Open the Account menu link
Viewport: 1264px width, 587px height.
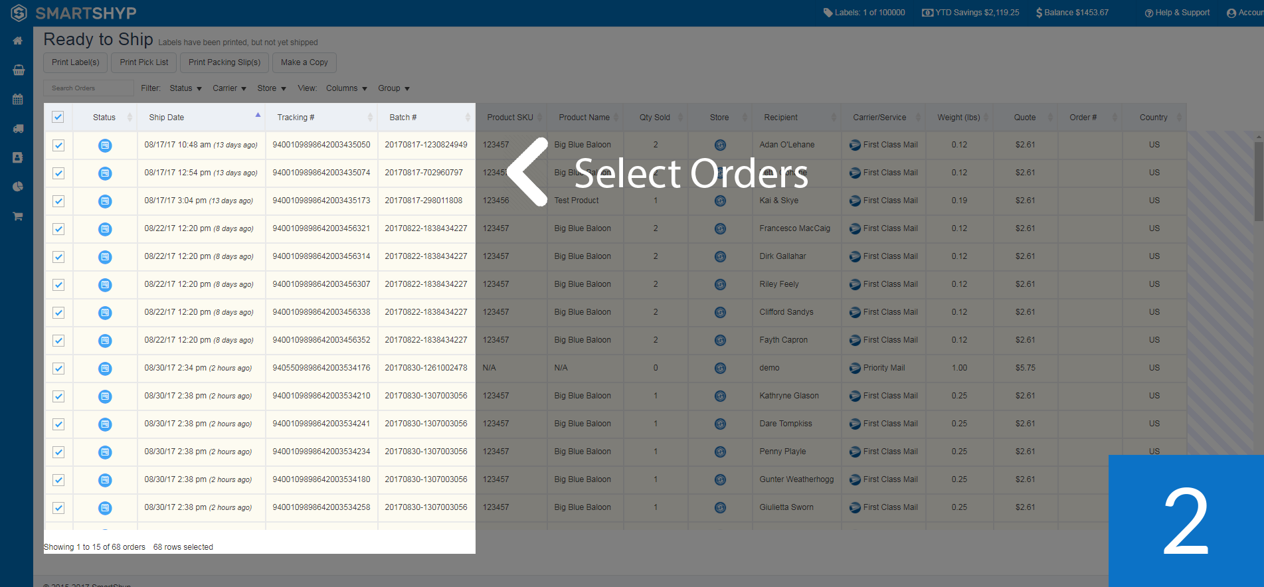click(x=1245, y=13)
